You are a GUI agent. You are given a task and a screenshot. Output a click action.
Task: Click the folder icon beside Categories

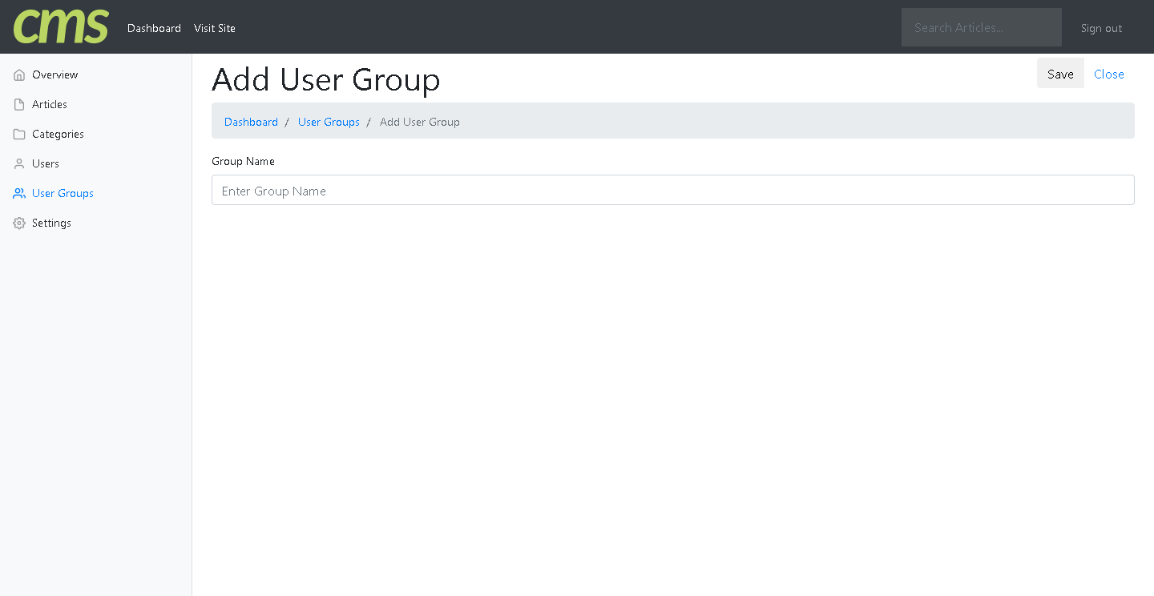point(19,134)
